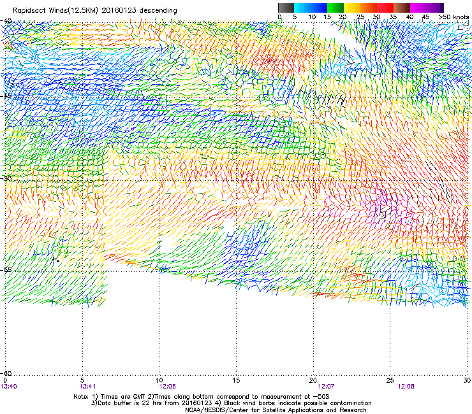The height and width of the screenshot is (414, 472).
Task: Click the "15" longitude label on bottom axis
Action: pyautogui.click(x=236, y=380)
